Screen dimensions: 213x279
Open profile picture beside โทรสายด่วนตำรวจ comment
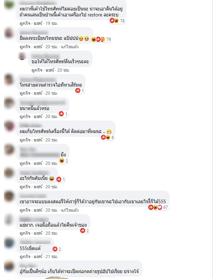point(9,80)
